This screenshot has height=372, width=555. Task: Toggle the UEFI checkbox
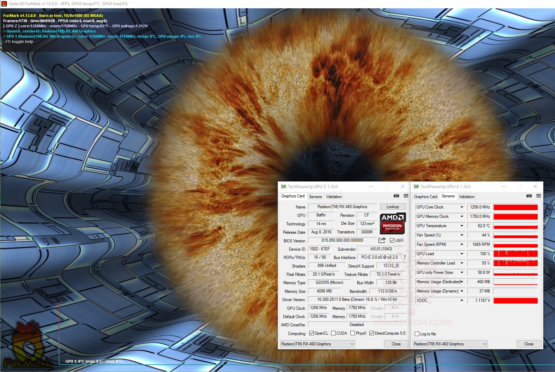click(392, 241)
